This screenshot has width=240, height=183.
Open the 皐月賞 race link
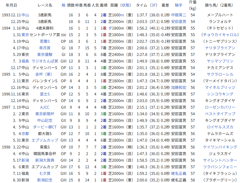tap(45, 48)
